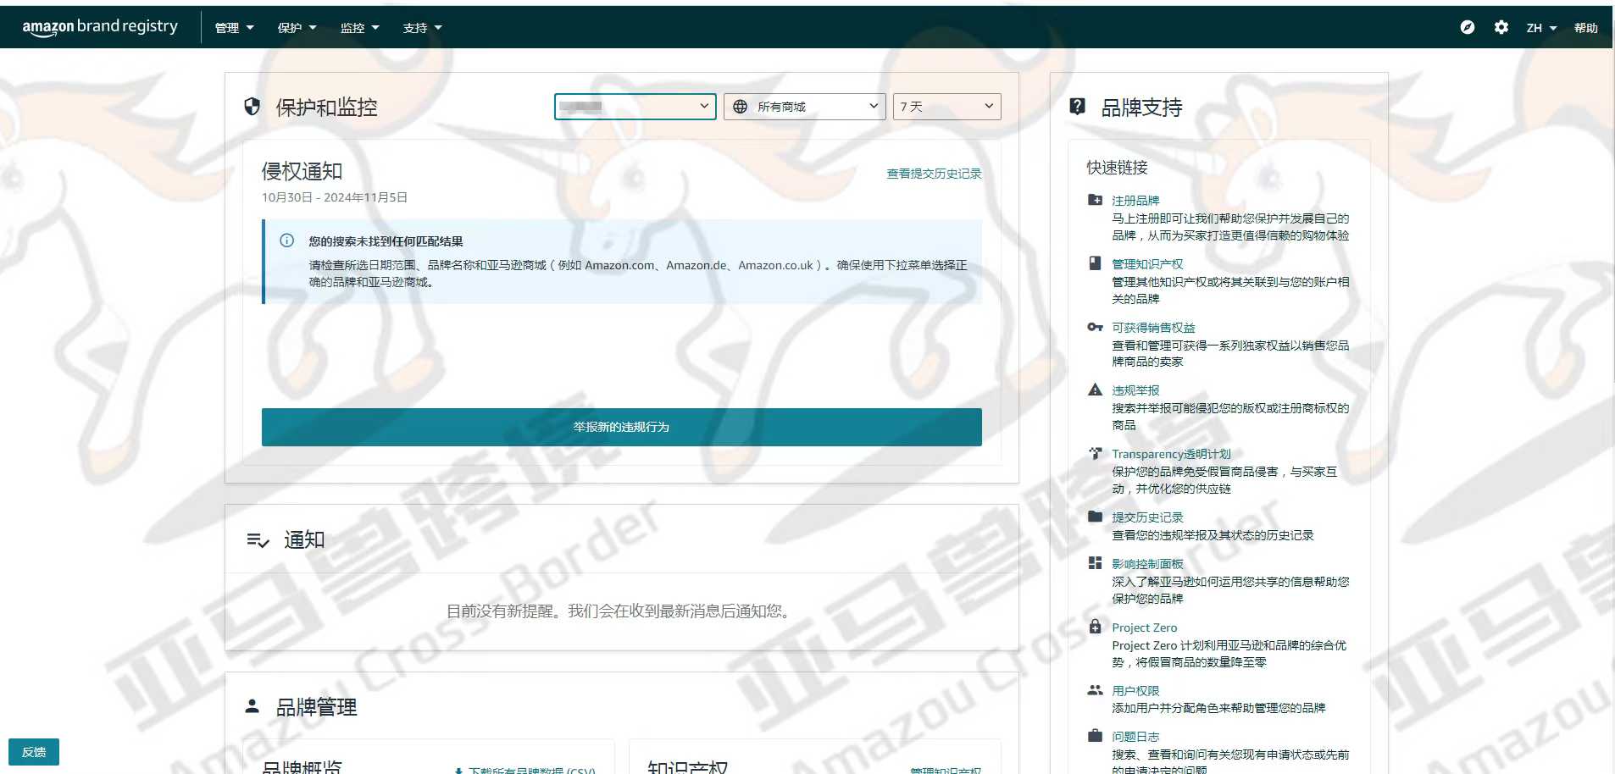Click the 快速链接 heading
This screenshot has width=1615, height=774.
[1117, 168]
